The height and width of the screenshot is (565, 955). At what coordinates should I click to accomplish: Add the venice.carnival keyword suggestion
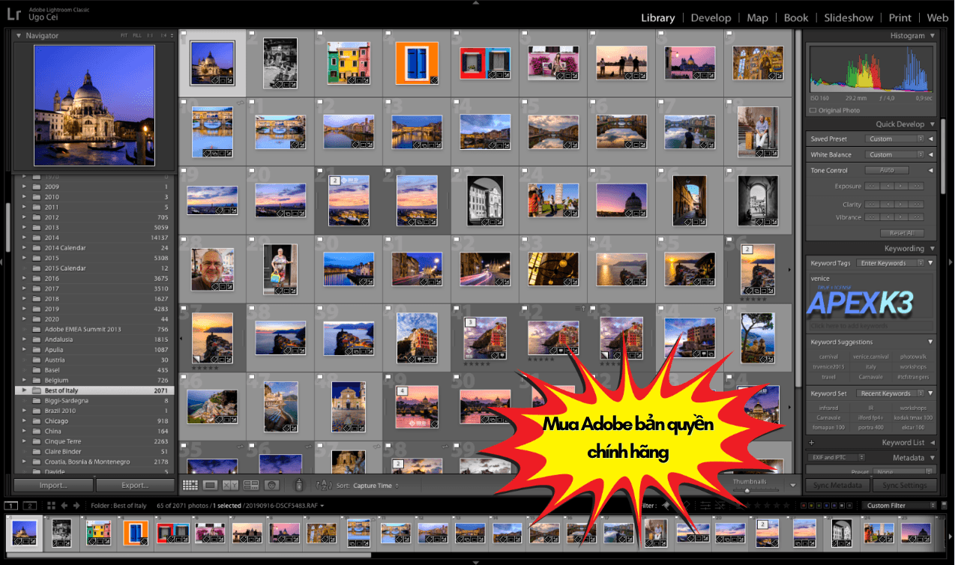[870, 357]
